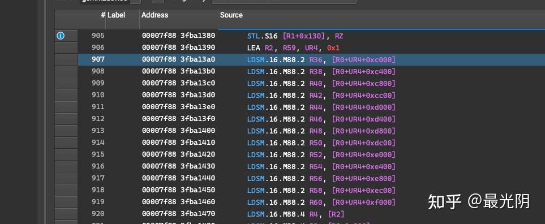Select row number 920
Viewport: 545px width, 224px height.
tap(98, 214)
